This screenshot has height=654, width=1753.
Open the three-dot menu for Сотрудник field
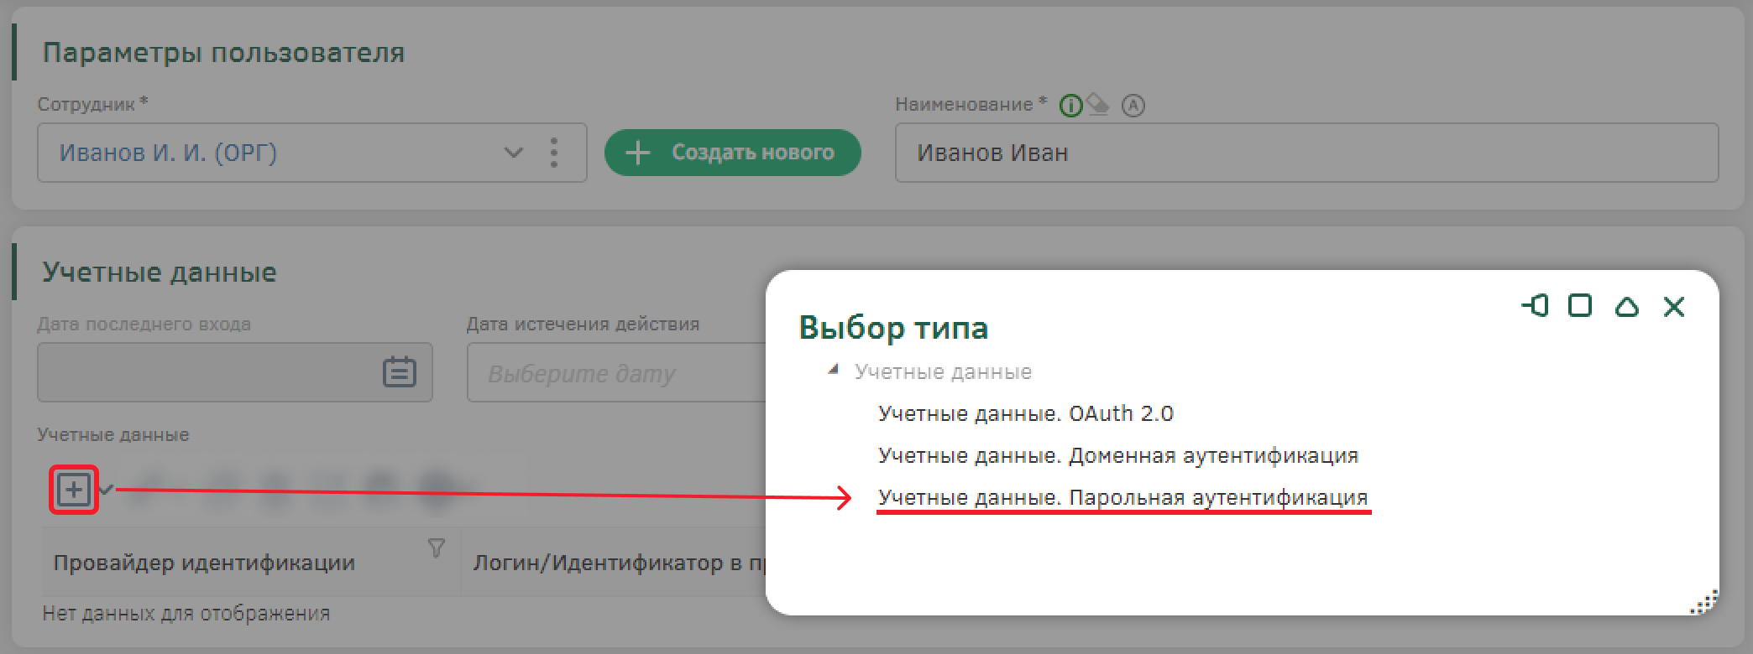(553, 153)
